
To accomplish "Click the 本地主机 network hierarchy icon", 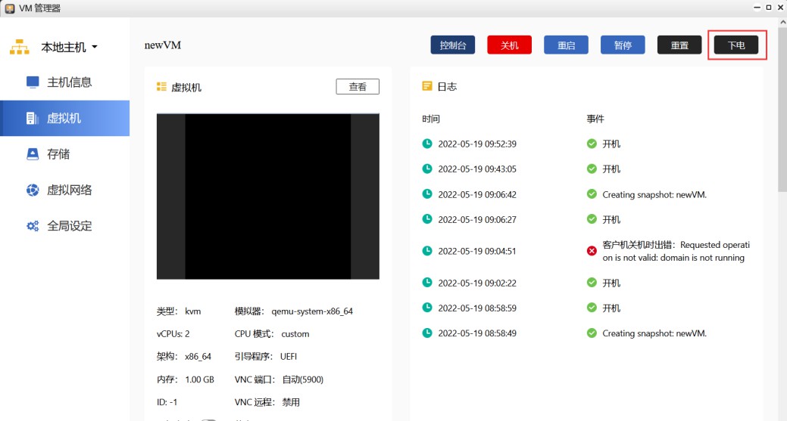I will [19, 48].
